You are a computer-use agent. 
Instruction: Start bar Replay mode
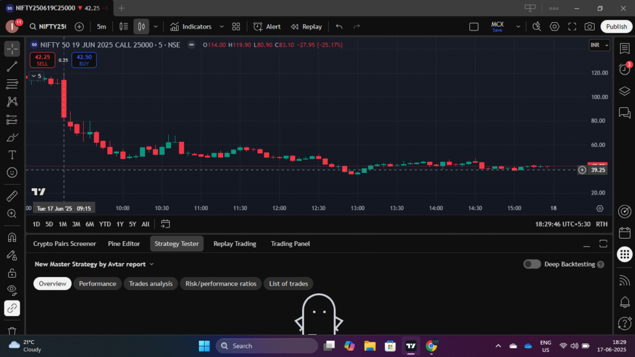(306, 27)
